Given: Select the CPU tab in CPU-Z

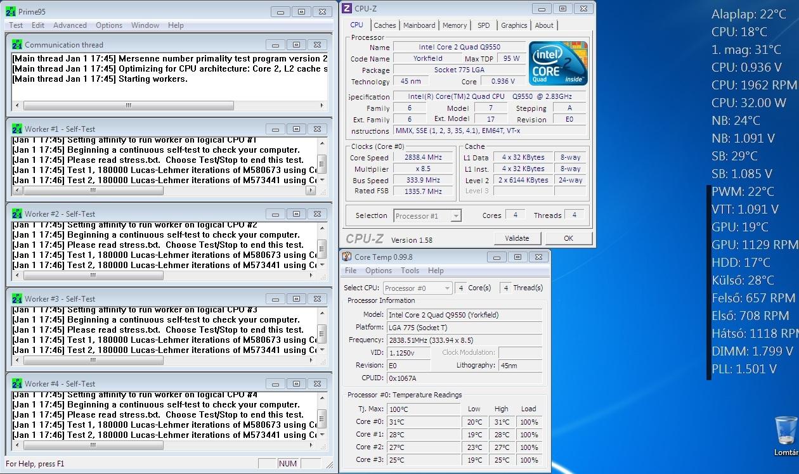Looking at the screenshot, I should click(x=357, y=25).
